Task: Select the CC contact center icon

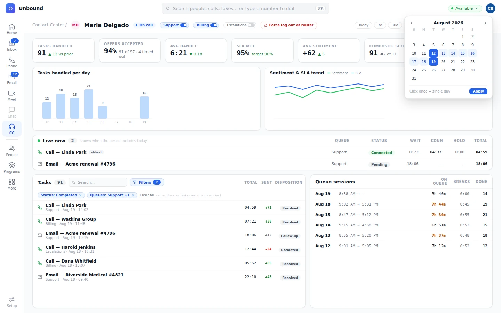Action: pos(12,129)
